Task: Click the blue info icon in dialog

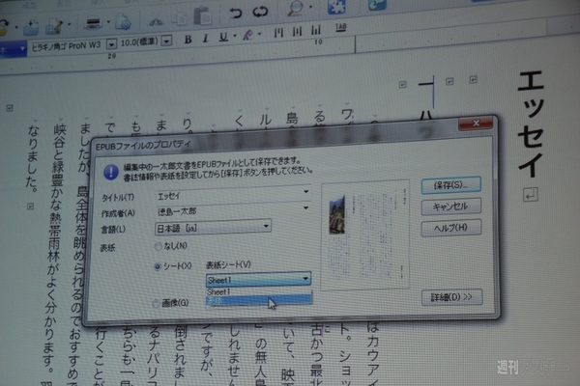Action: (110, 172)
